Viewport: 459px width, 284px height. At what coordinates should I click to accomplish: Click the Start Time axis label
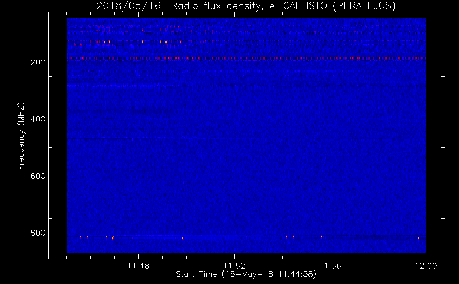pos(246,274)
